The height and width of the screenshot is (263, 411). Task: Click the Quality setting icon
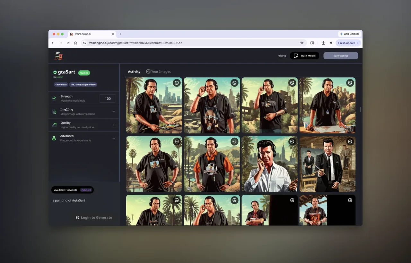coord(54,125)
